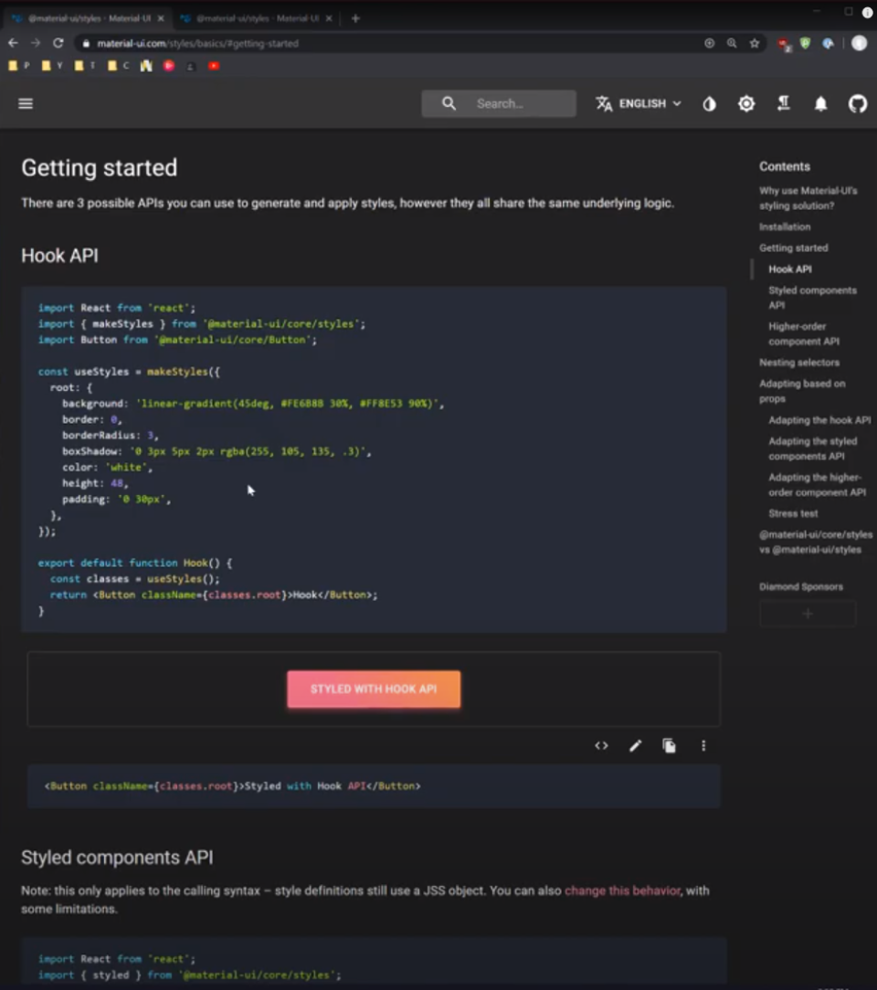877x990 pixels.
Task: Open the edit website colors icon
Action: coord(710,103)
